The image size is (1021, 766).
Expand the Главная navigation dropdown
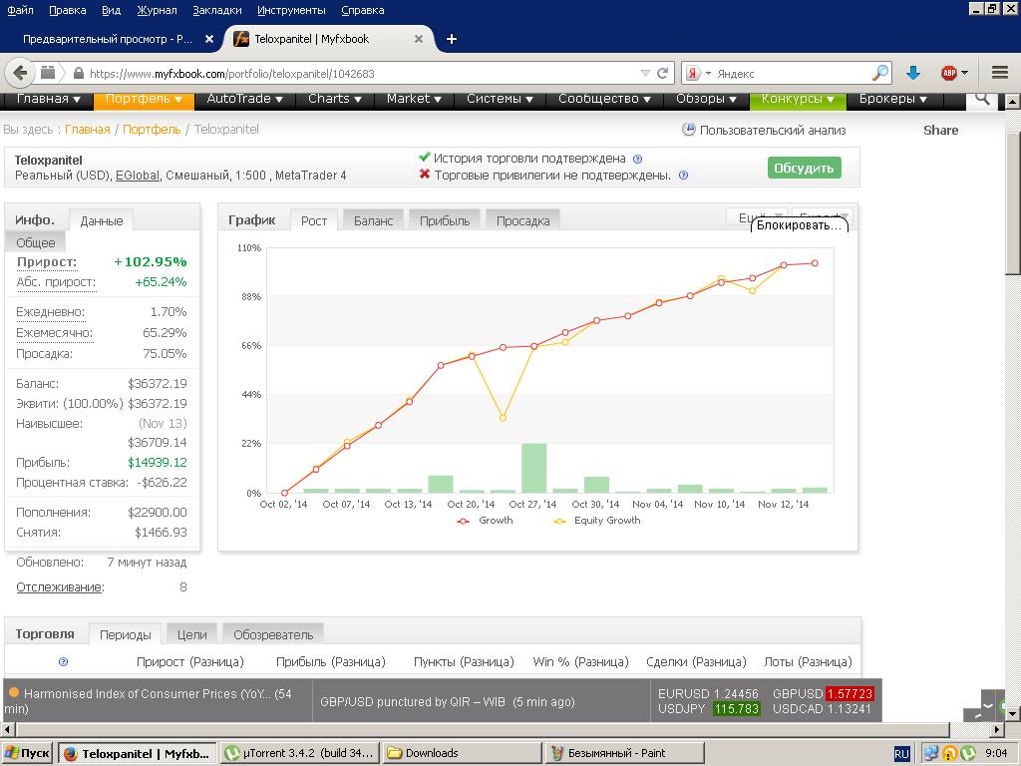pos(48,99)
